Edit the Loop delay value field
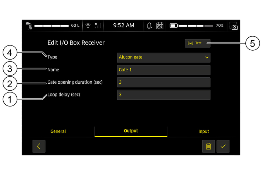The width and height of the screenshot is (262, 175). 163,95
